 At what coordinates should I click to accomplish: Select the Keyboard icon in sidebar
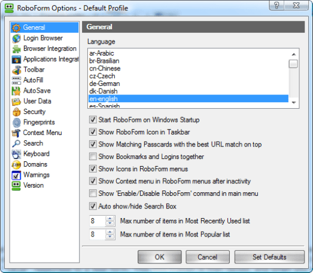click(16, 154)
